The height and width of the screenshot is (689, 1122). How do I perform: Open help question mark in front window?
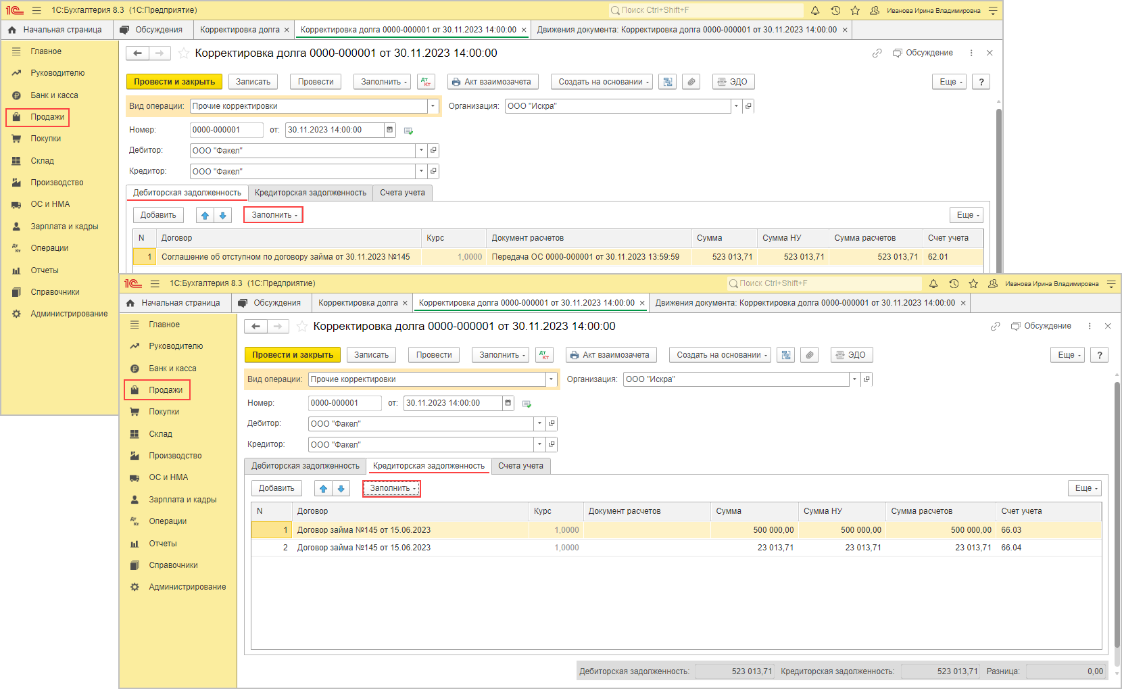click(1100, 355)
